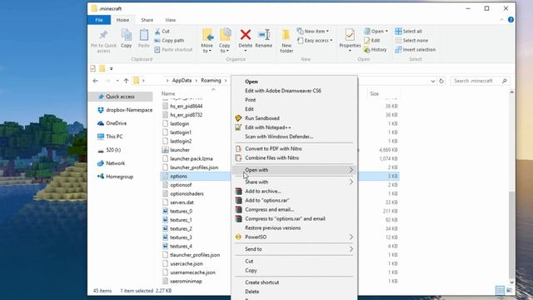Click Select all in the ribbon
Image resolution: width=533 pixels, height=300 pixels.
[x=409, y=32]
